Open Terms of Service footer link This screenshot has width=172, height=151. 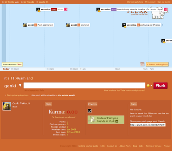[x=153, y=146]
